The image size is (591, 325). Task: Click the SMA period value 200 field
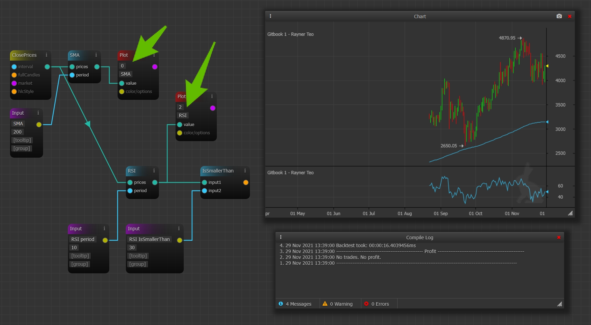pyautogui.click(x=18, y=132)
